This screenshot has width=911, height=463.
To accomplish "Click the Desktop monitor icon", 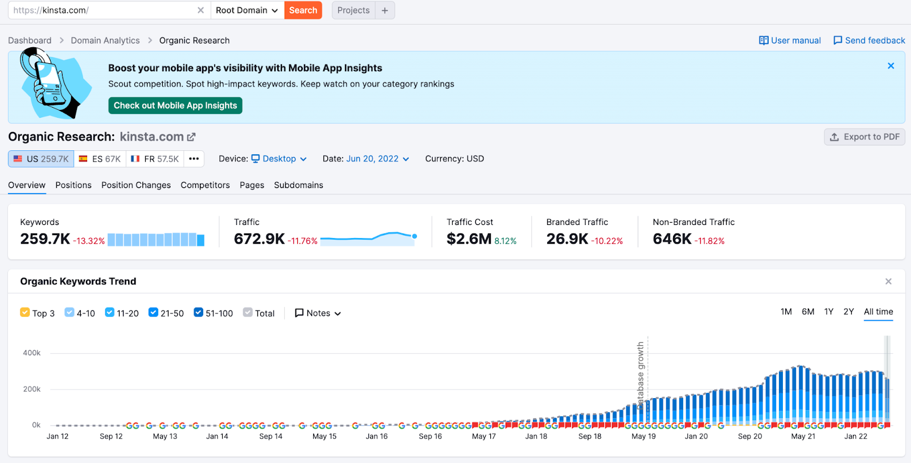I will 256,159.
